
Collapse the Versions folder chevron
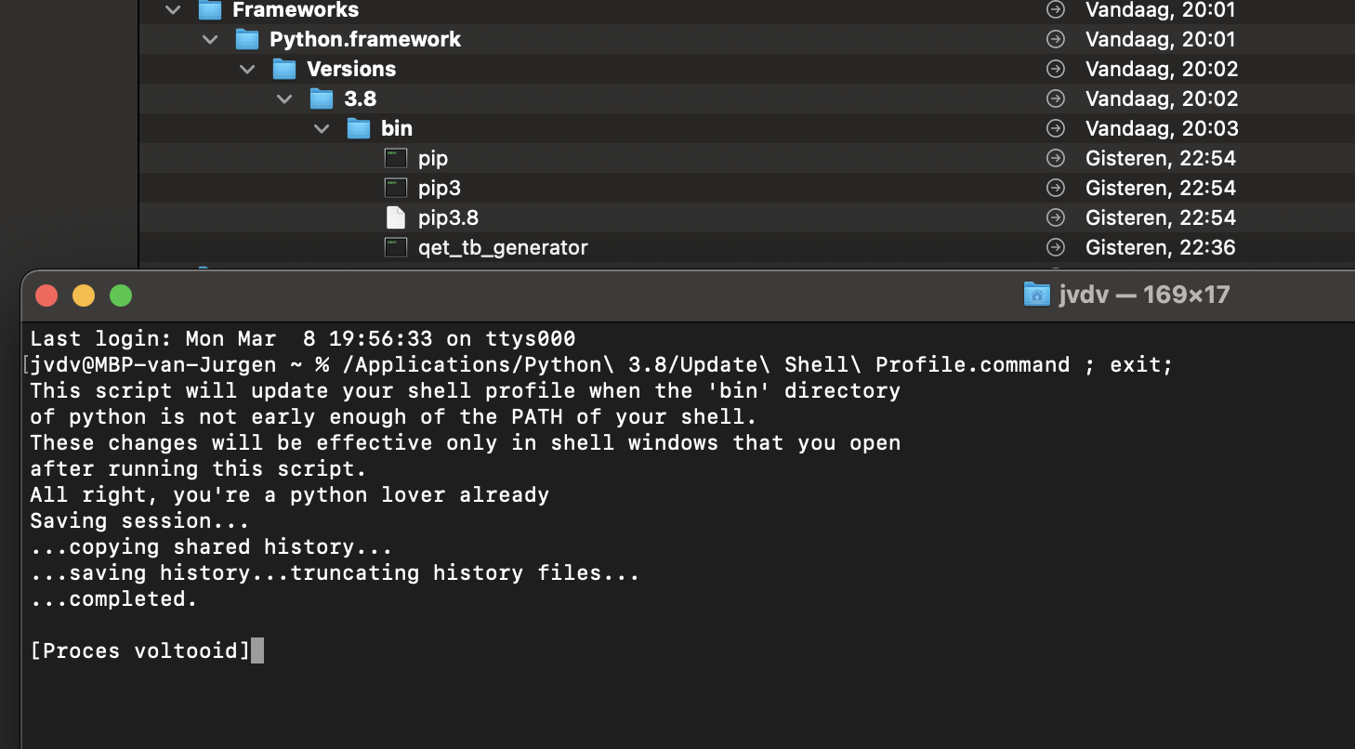coord(247,70)
